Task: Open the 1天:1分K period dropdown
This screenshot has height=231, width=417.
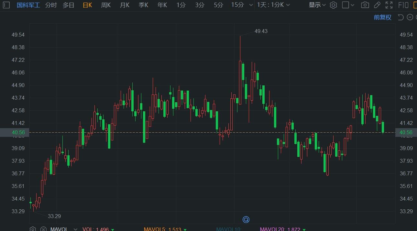Action: coord(273,5)
